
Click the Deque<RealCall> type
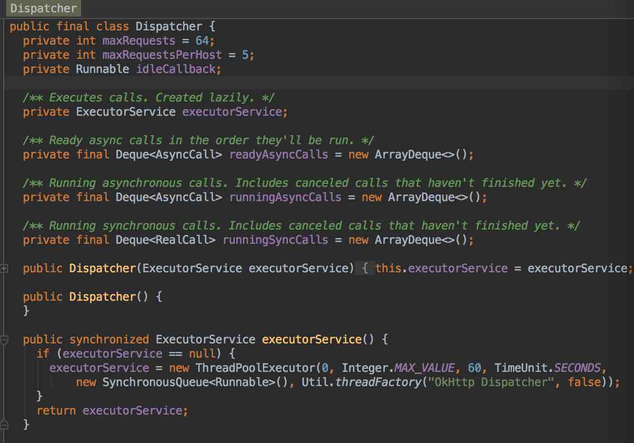[166, 240]
